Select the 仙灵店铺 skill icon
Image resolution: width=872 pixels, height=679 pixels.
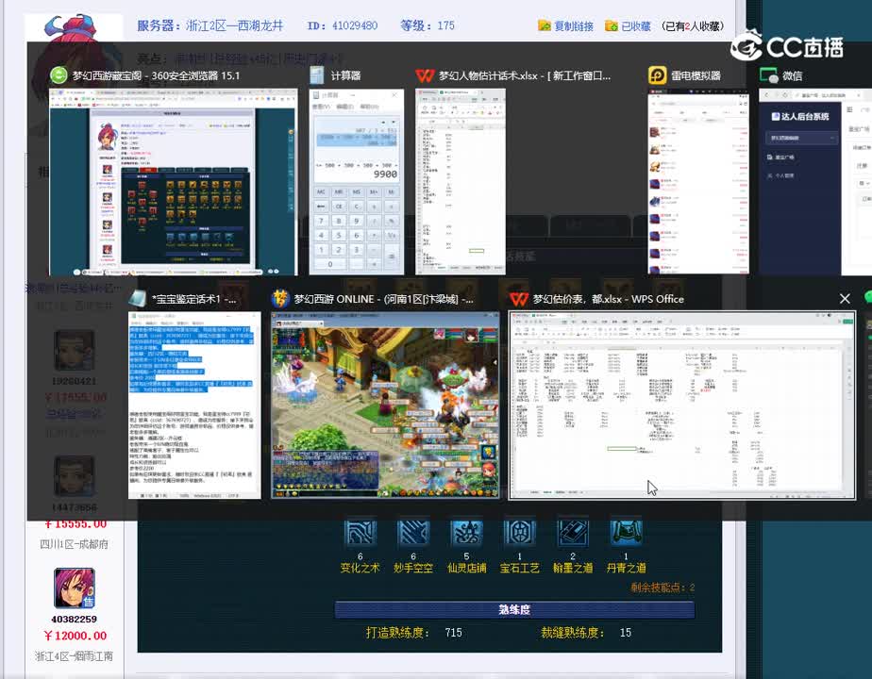[x=466, y=532]
